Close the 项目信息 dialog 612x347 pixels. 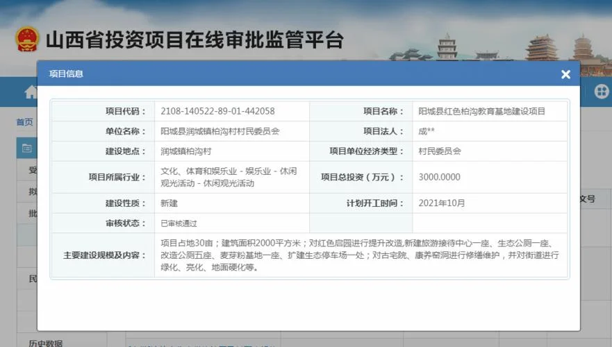click(565, 74)
